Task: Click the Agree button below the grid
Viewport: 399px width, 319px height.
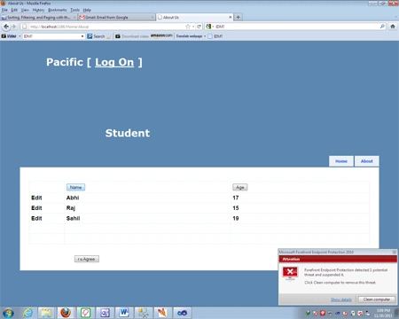Action: (87, 259)
